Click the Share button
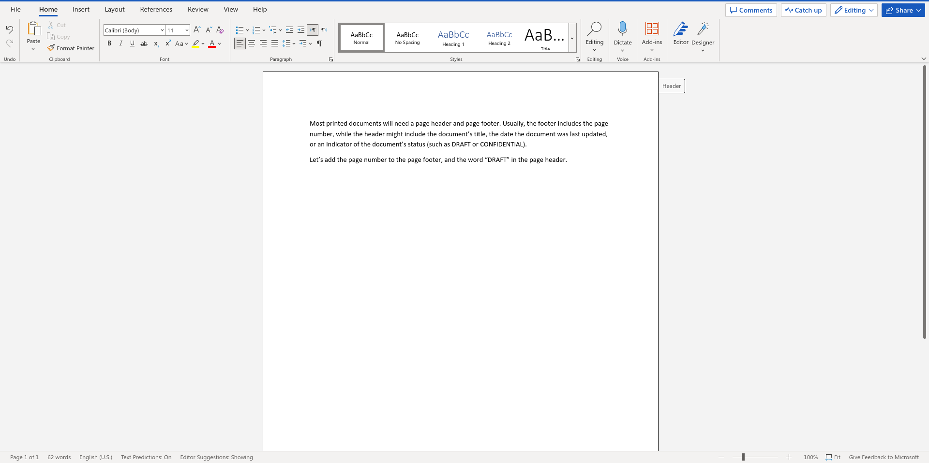The width and height of the screenshot is (929, 463). click(x=903, y=10)
